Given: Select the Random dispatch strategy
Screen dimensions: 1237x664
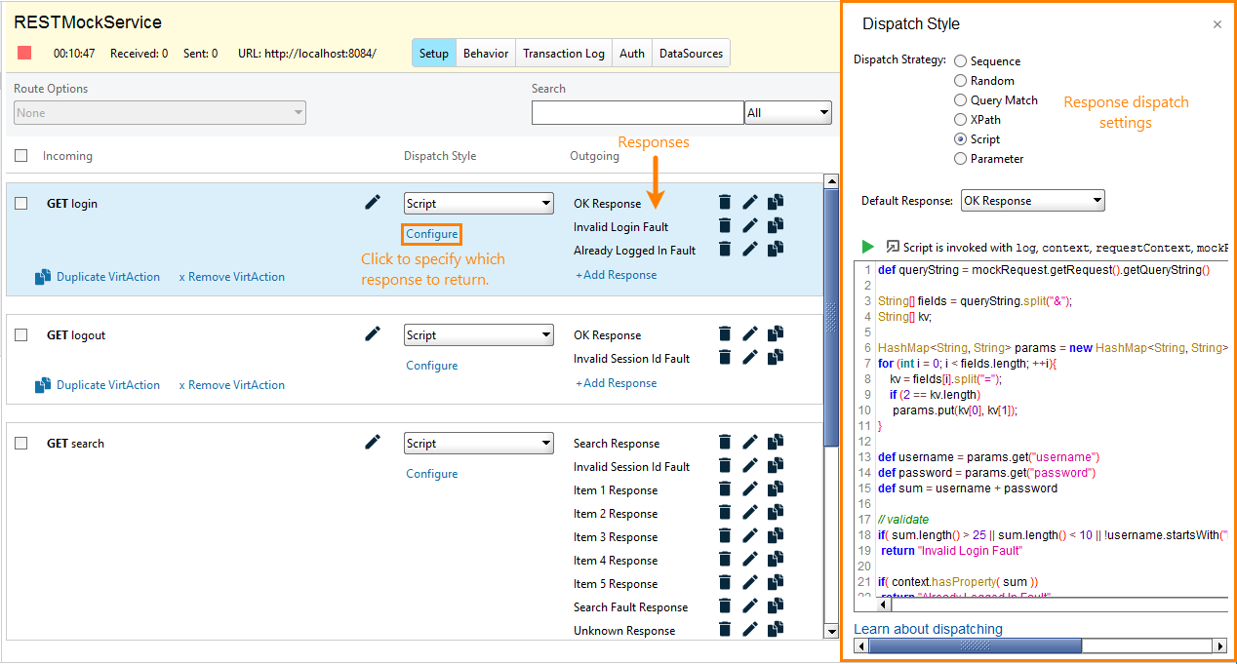Looking at the screenshot, I should (x=961, y=81).
